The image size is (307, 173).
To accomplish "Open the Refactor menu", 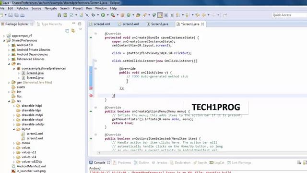I will (23, 8).
